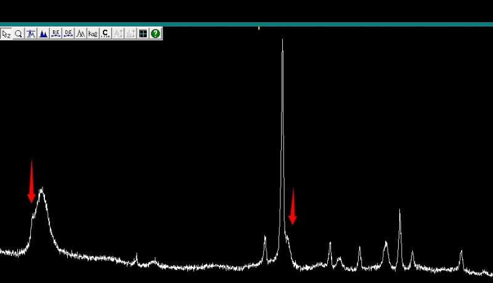
Task: Click the C calibration icon
Action: click(x=105, y=34)
